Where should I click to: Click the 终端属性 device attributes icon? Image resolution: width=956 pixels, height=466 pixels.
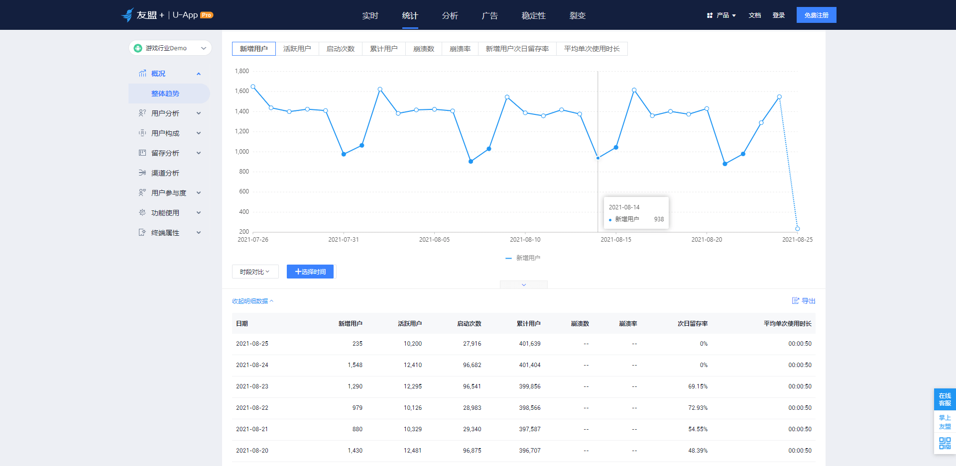(x=142, y=232)
